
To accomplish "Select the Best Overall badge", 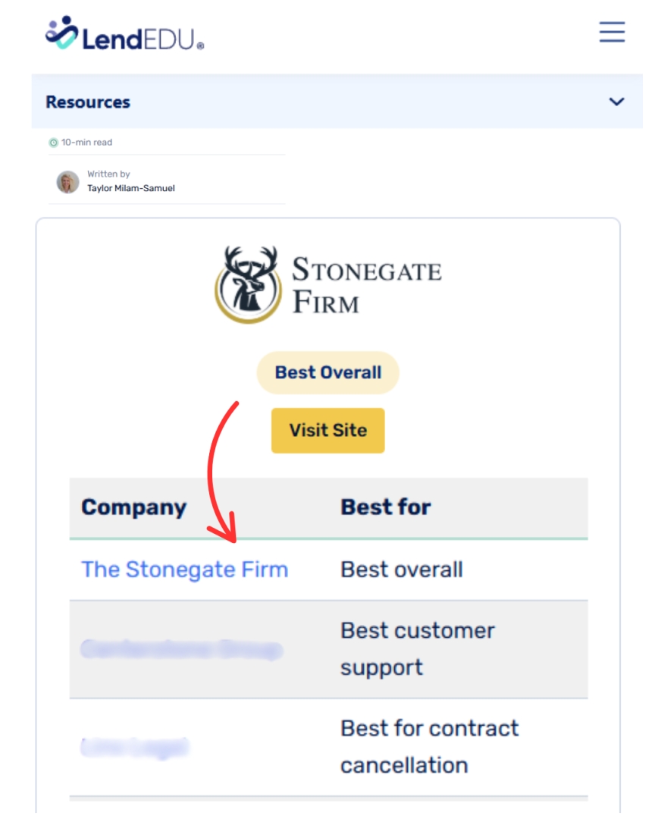I will click(327, 372).
